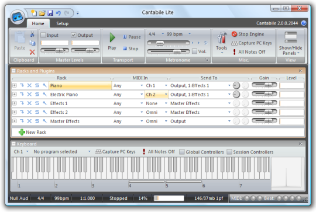Screen dimensions: 316x212
Task: Click the green Play button
Action: point(112,37)
